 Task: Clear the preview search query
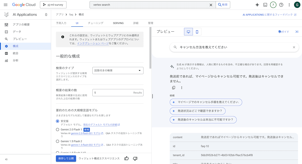pos(294,47)
